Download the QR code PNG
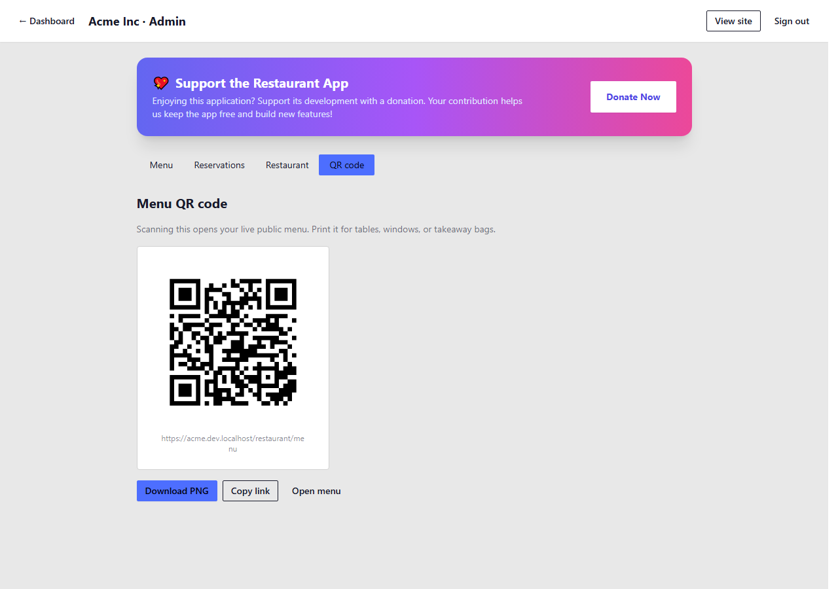The image size is (838, 589). tap(177, 491)
